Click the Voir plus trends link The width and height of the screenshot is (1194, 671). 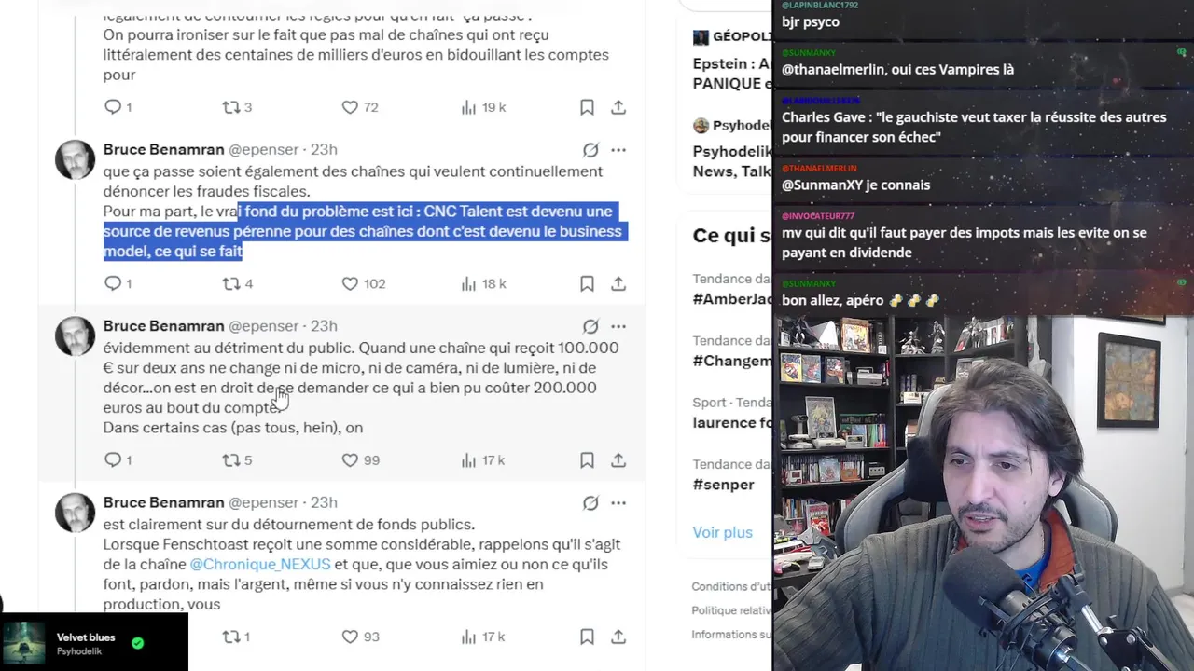722,532
